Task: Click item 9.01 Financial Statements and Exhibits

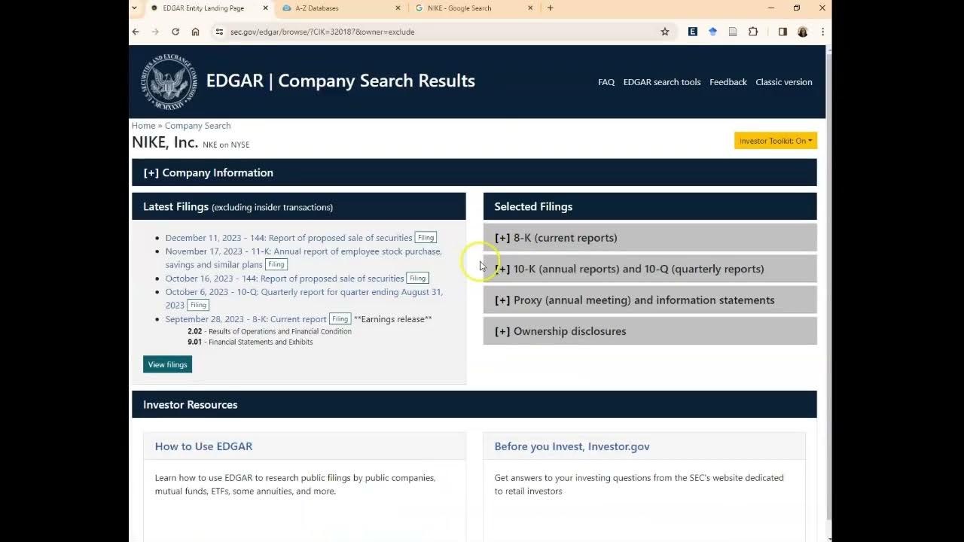Action: pos(250,342)
